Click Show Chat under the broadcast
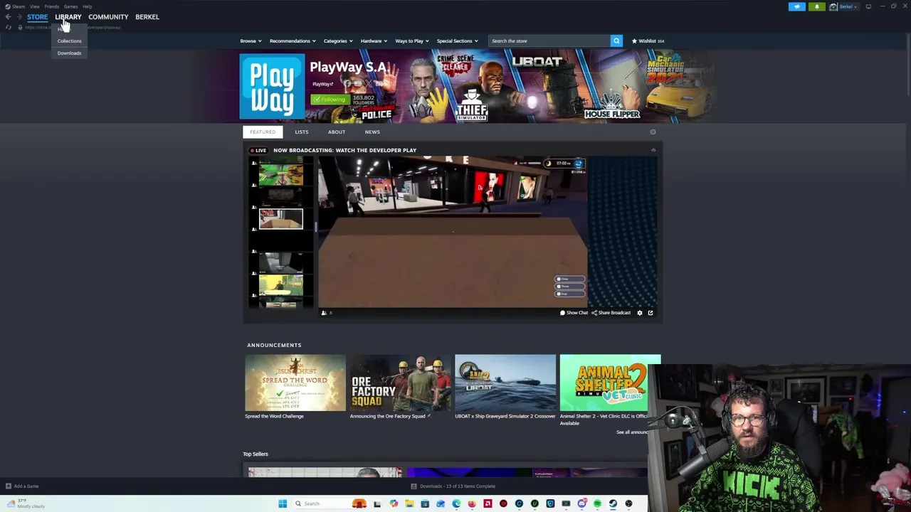 pos(574,313)
